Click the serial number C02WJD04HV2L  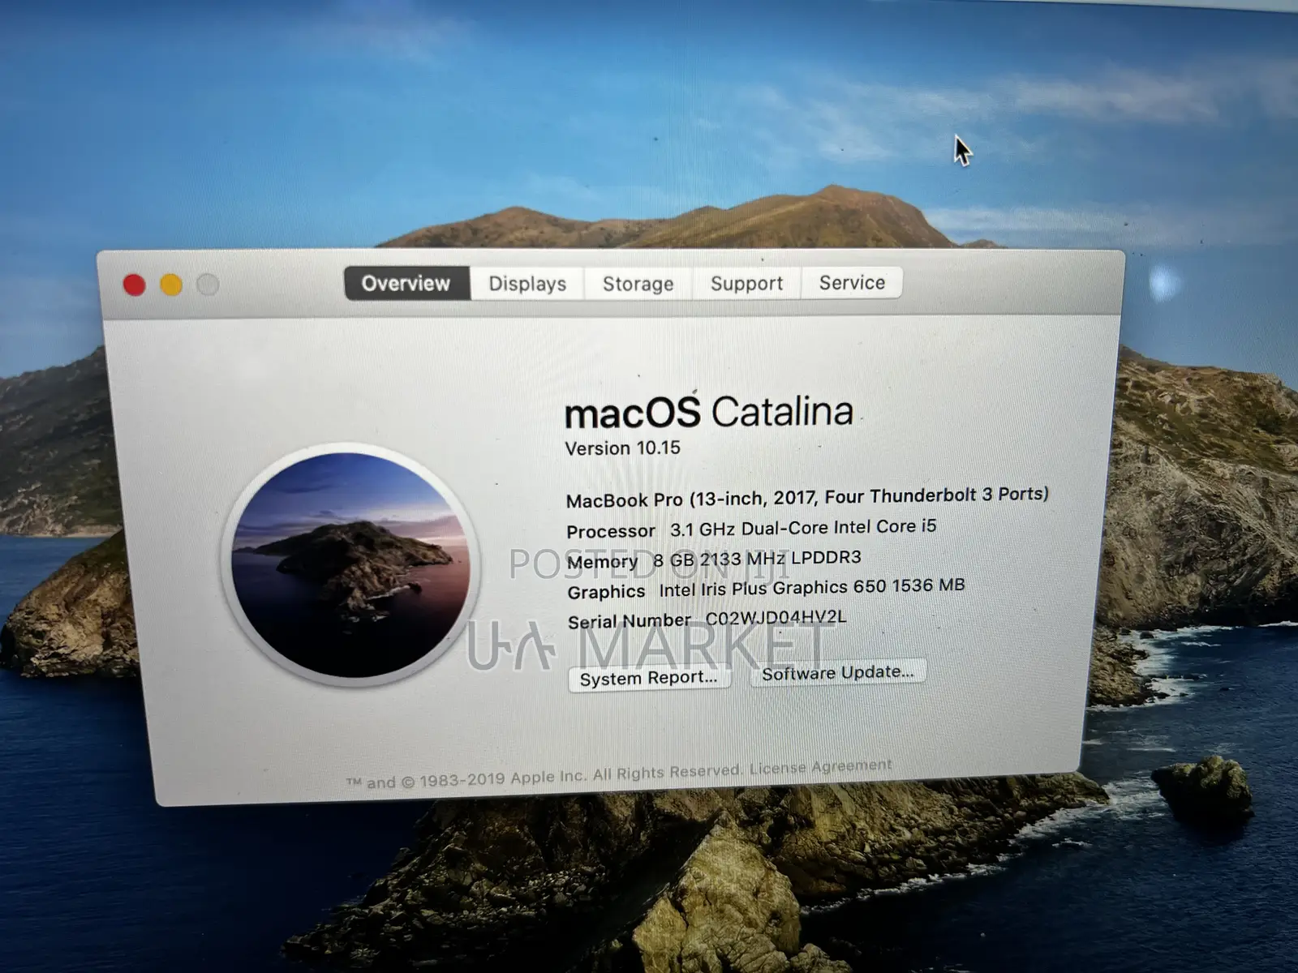tap(776, 618)
